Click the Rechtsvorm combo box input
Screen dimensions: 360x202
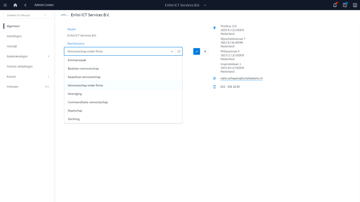(123, 51)
